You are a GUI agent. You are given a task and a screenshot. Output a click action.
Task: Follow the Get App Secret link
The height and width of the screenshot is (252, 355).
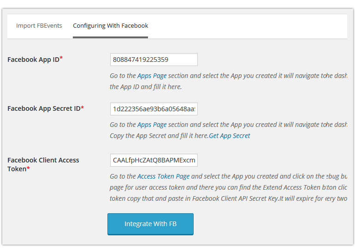tap(229, 136)
